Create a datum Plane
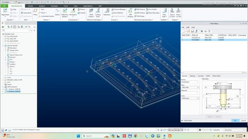This screenshot has height=139, width=248. click(x=35, y=11)
